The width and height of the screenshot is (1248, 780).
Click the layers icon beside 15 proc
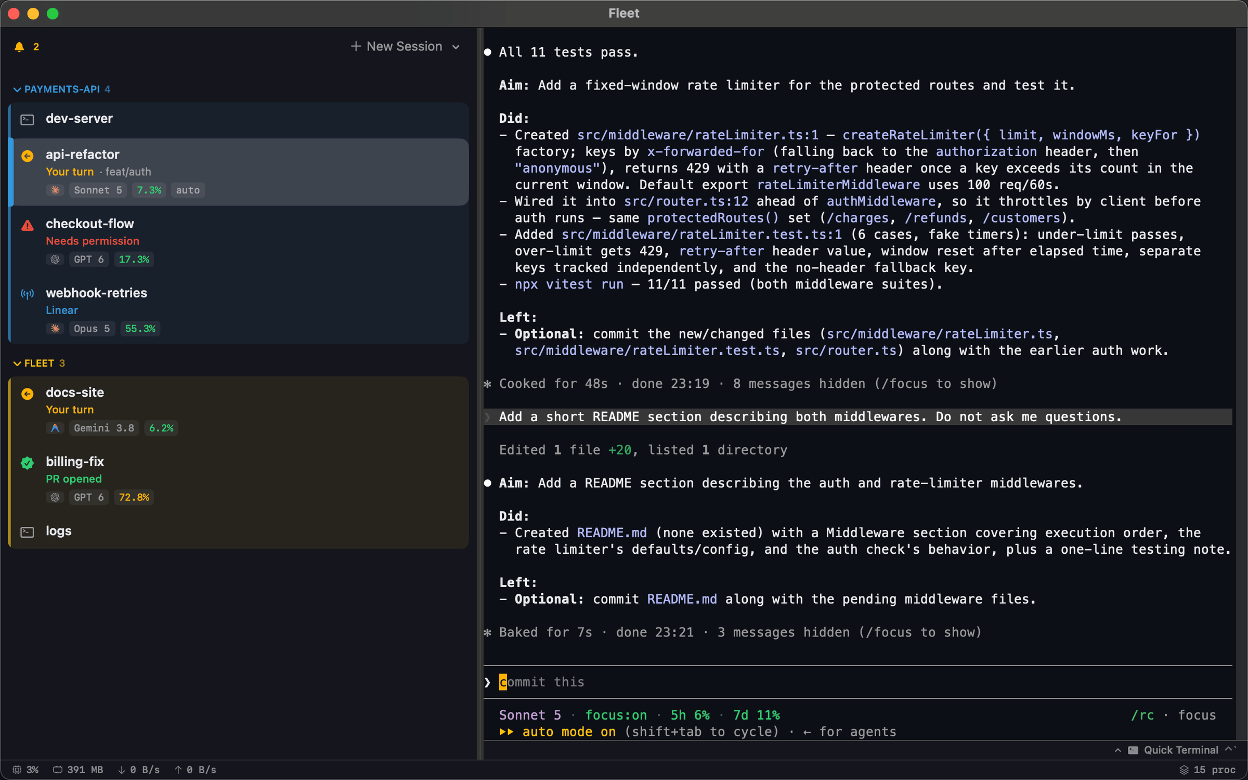[1184, 770]
